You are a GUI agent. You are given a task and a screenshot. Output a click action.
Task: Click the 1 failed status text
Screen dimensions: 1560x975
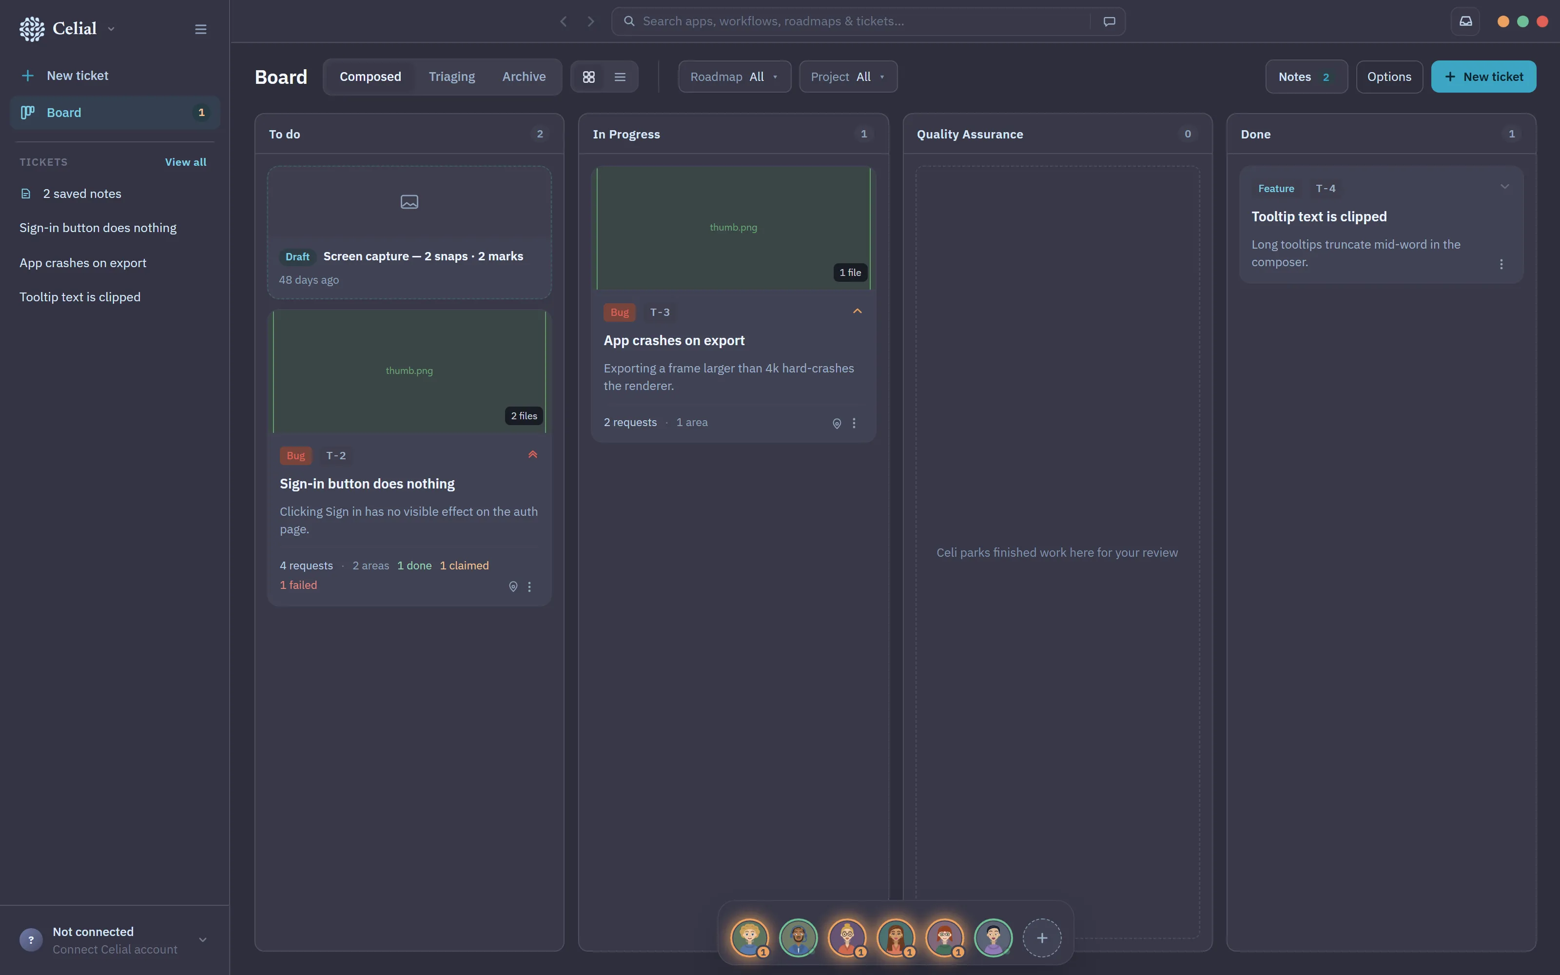pyautogui.click(x=298, y=585)
